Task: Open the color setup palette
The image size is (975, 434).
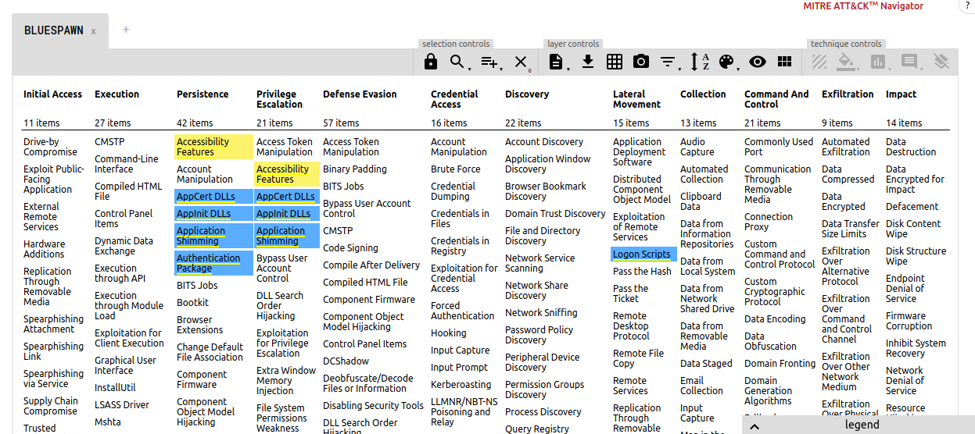Action: click(x=727, y=62)
